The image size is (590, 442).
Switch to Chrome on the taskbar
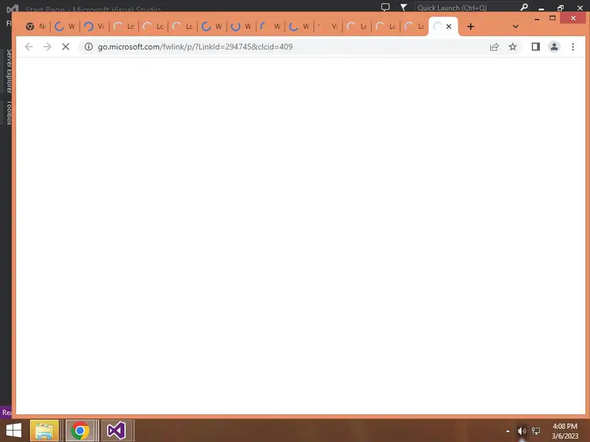coord(80,430)
